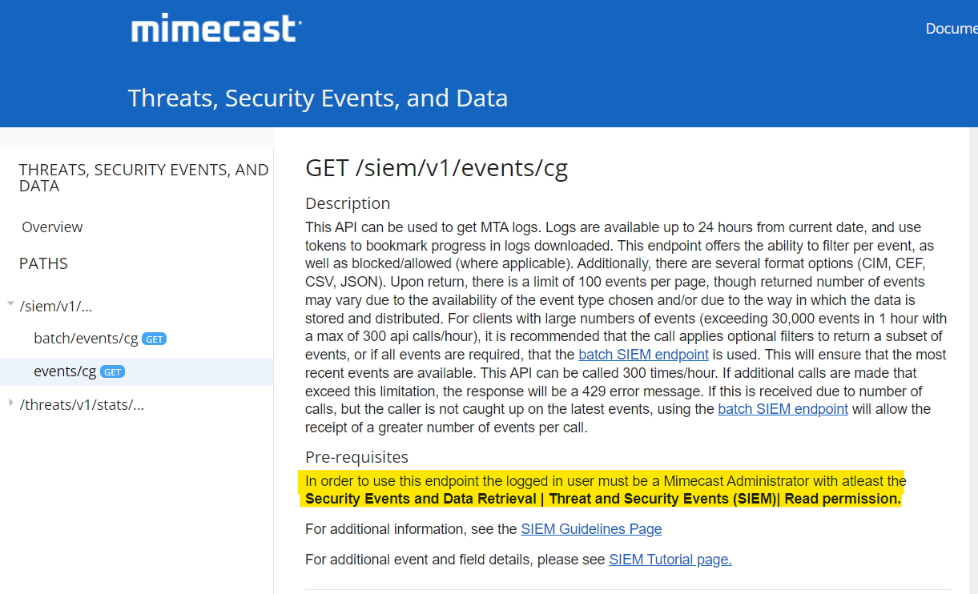Viewport: 978px width, 594px height.
Task: Click GET badge next to batch/events/cg
Action: tap(154, 339)
